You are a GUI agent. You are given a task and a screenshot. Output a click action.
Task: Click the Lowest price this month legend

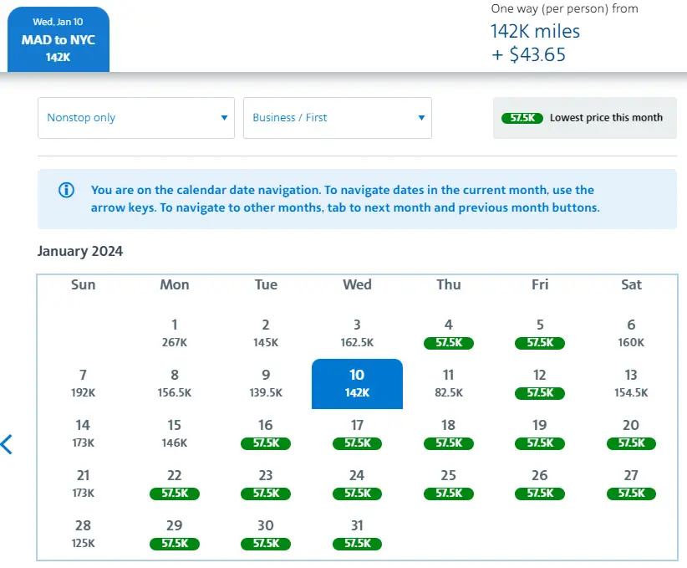click(605, 118)
